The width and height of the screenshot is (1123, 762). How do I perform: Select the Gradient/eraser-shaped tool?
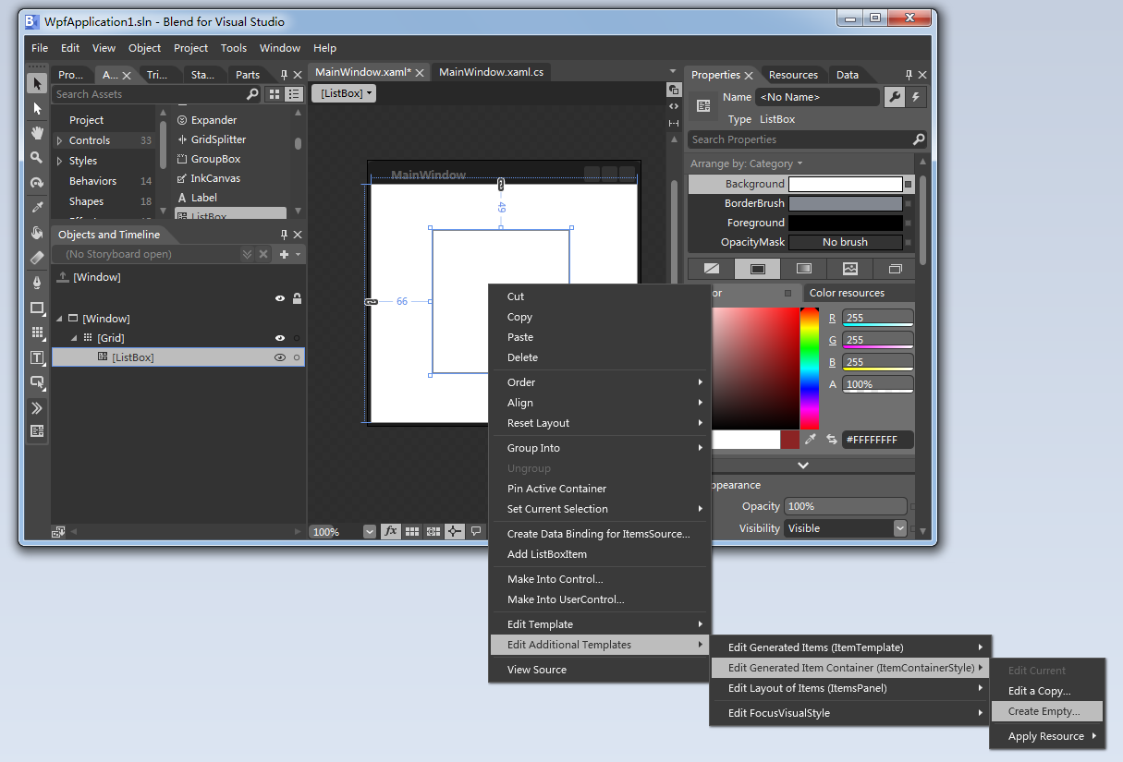[x=37, y=258]
